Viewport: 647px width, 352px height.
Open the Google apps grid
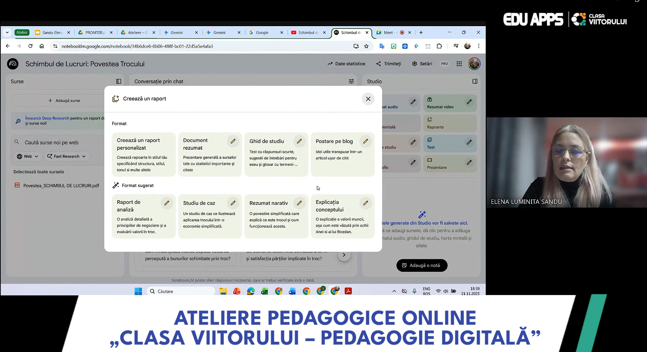(459, 64)
